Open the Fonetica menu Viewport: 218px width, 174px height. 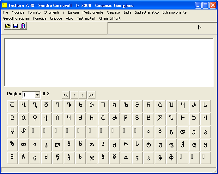click(x=39, y=18)
